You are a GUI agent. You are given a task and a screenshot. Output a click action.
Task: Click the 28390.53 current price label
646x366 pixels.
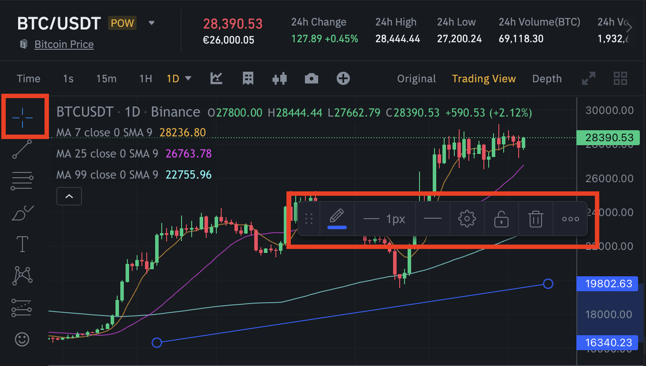click(608, 138)
